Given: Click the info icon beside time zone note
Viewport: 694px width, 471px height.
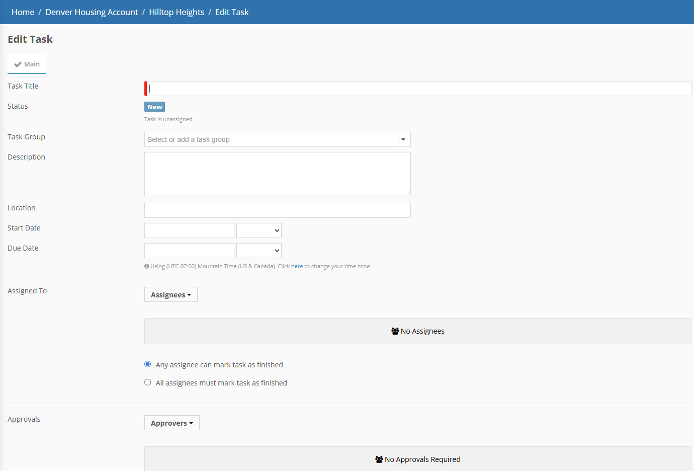Looking at the screenshot, I should 147,266.
